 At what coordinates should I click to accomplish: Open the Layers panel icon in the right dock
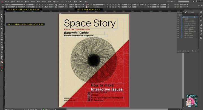pos(201,16)
